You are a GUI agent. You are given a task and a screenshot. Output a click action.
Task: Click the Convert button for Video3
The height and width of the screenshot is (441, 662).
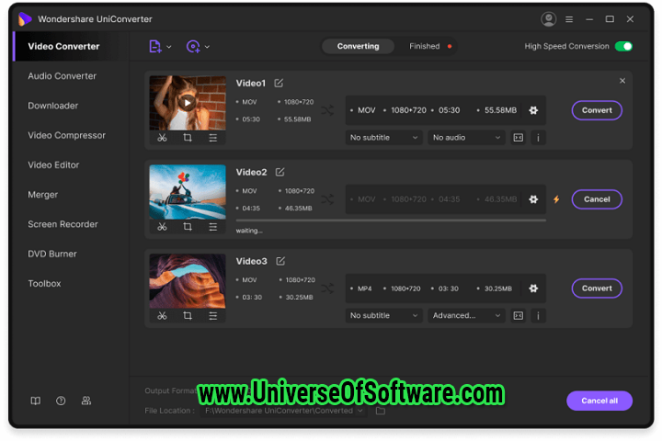[597, 288]
